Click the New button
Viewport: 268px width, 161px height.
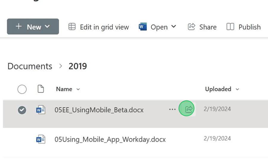(x=33, y=27)
